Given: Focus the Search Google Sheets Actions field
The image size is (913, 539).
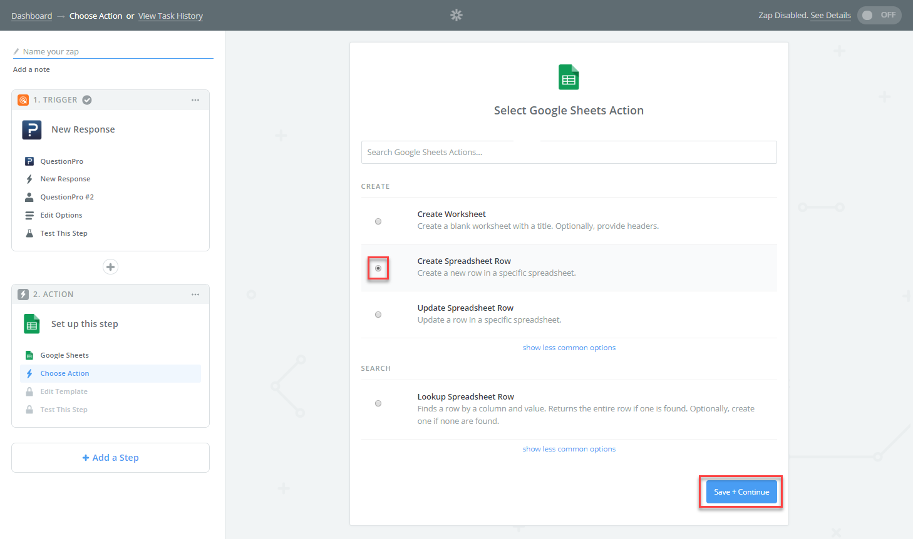Looking at the screenshot, I should pos(569,152).
